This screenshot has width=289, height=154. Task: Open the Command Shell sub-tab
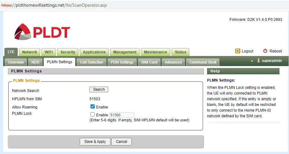click(203, 62)
